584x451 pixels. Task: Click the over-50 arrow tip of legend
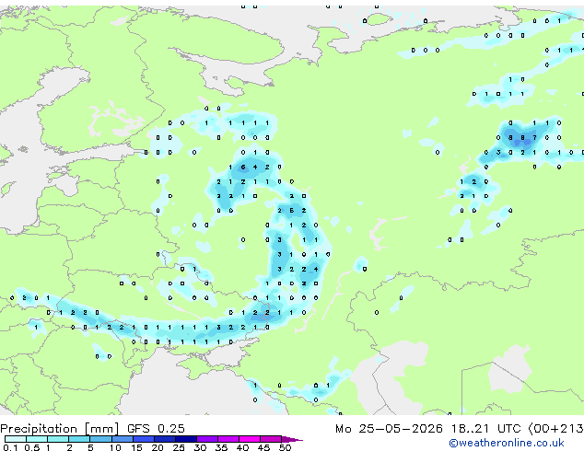click(292, 439)
